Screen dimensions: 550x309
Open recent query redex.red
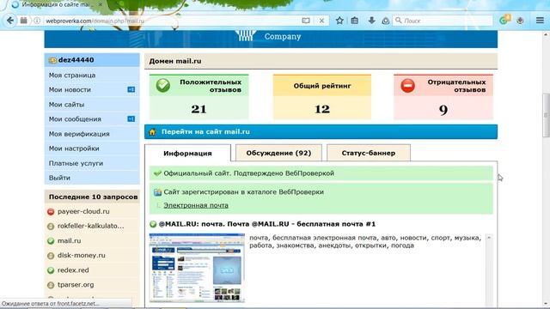pos(73,270)
